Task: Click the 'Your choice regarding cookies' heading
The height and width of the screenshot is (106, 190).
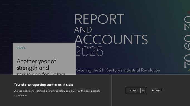Action: click(x=44, y=85)
